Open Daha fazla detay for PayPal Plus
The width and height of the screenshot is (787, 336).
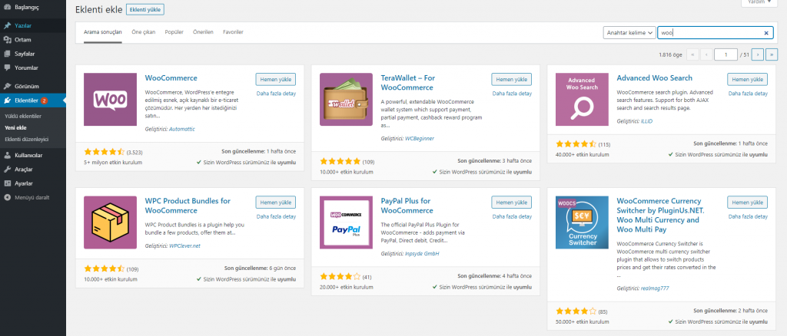click(x=512, y=216)
